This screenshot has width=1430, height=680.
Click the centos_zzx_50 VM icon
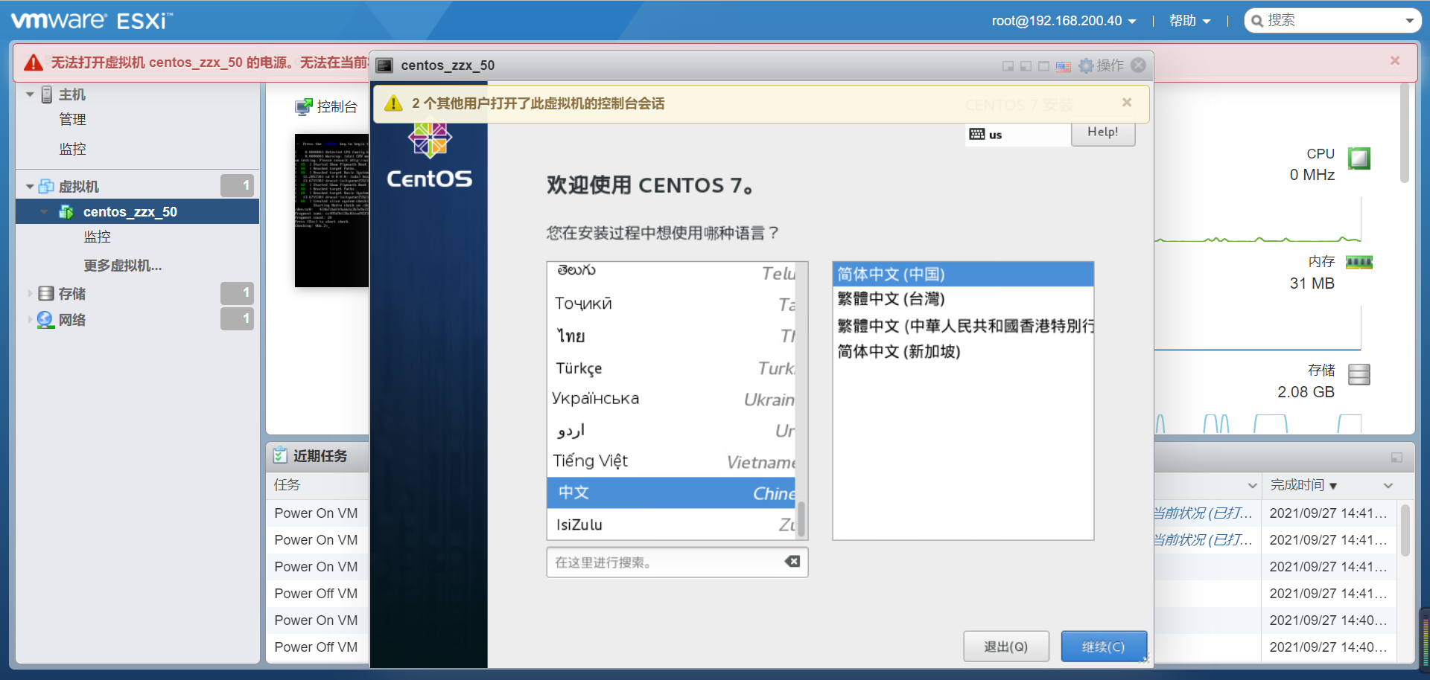tap(66, 212)
